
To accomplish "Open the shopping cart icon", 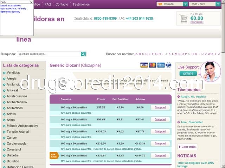I will click(184, 19).
